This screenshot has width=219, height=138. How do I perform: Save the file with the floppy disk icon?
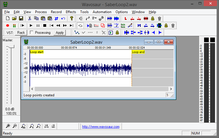click(21, 18)
